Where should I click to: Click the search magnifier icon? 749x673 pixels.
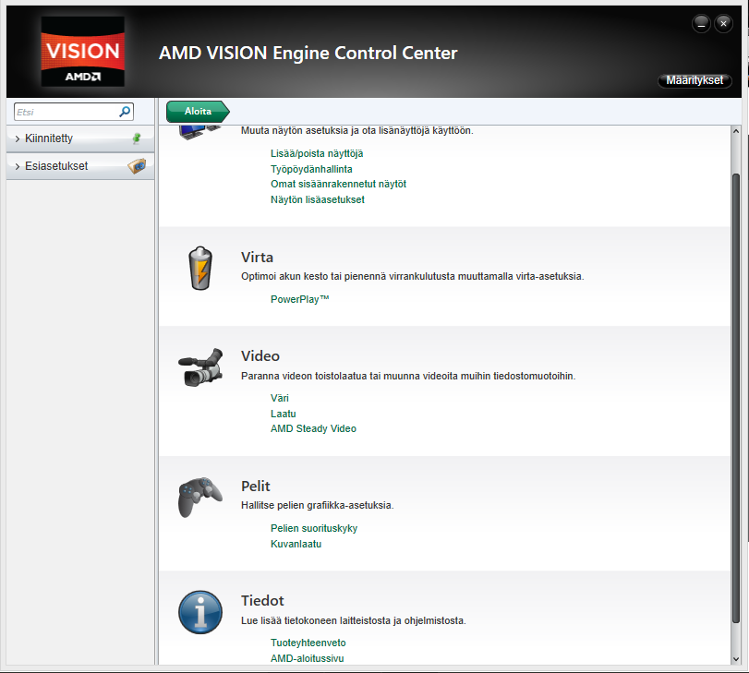coord(126,112)
